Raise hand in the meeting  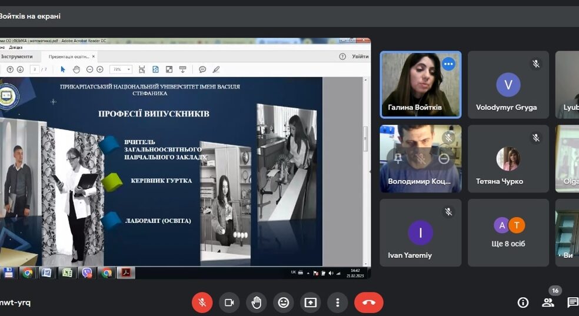pyautogui.click(x=256, y=302)
